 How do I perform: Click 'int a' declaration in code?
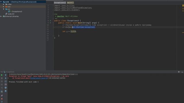65,31
